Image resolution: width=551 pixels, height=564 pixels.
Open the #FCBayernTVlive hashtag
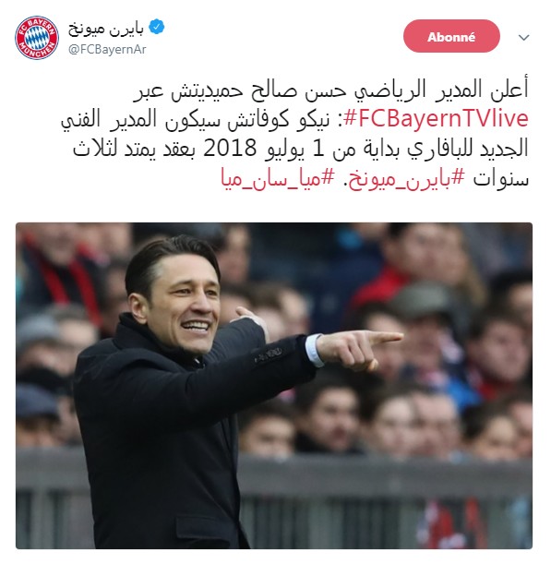pyautogui.click(x=436, y=119)
